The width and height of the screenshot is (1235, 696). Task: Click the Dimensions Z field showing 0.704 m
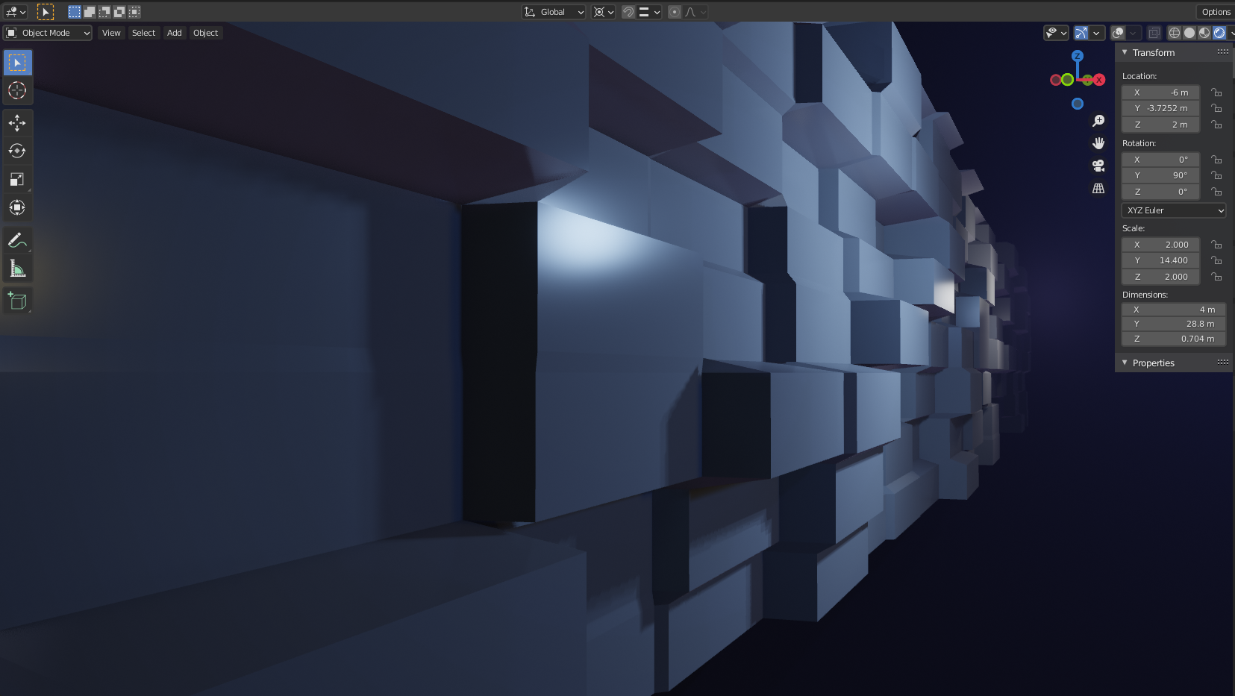[x=1174, y=339]
